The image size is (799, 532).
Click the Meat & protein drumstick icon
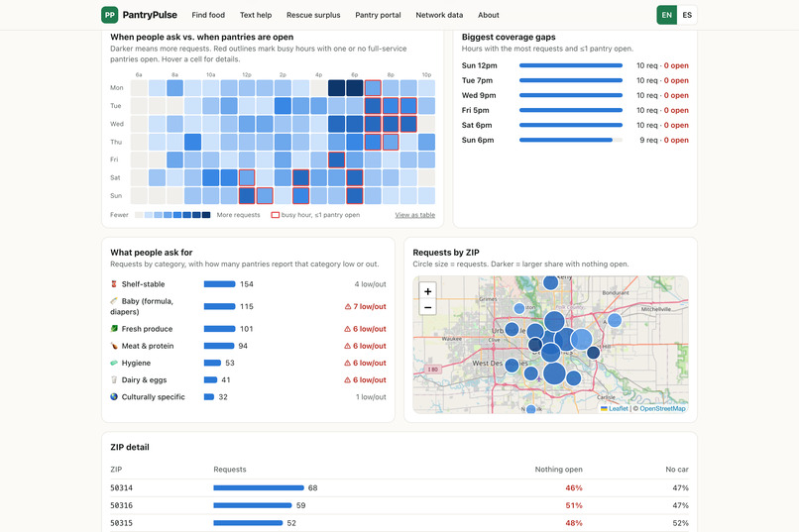point(114,346)
